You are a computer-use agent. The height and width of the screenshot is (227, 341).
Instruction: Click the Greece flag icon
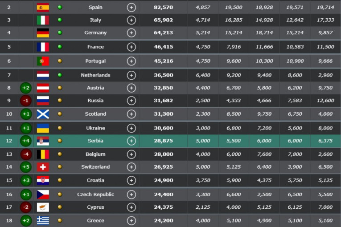click(43, 220)
